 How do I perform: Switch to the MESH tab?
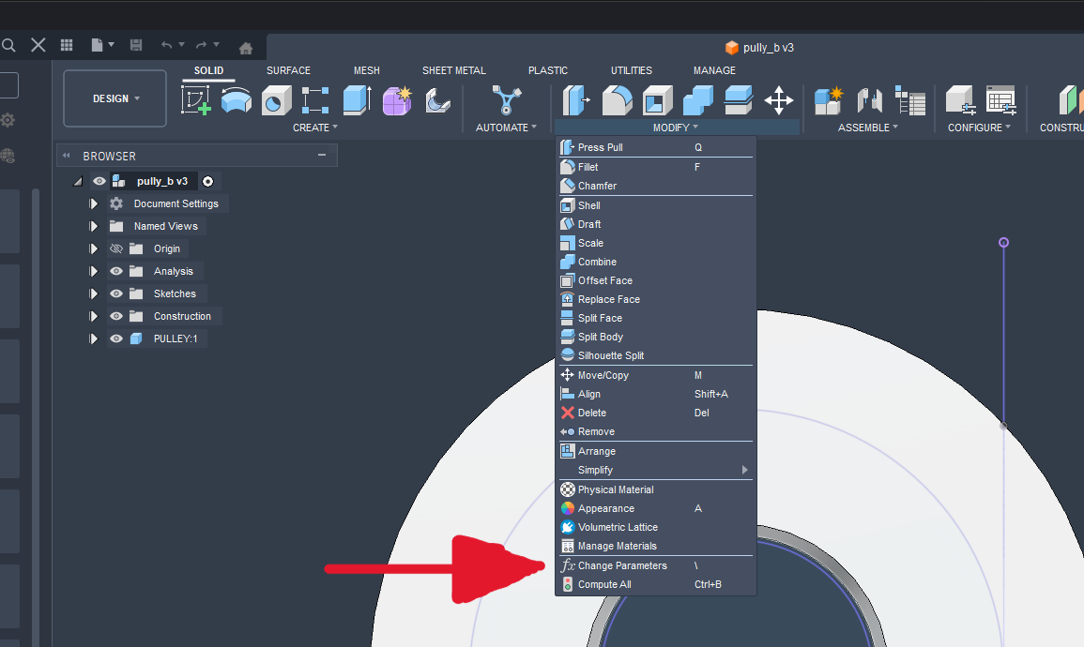(x=366, y=70)
